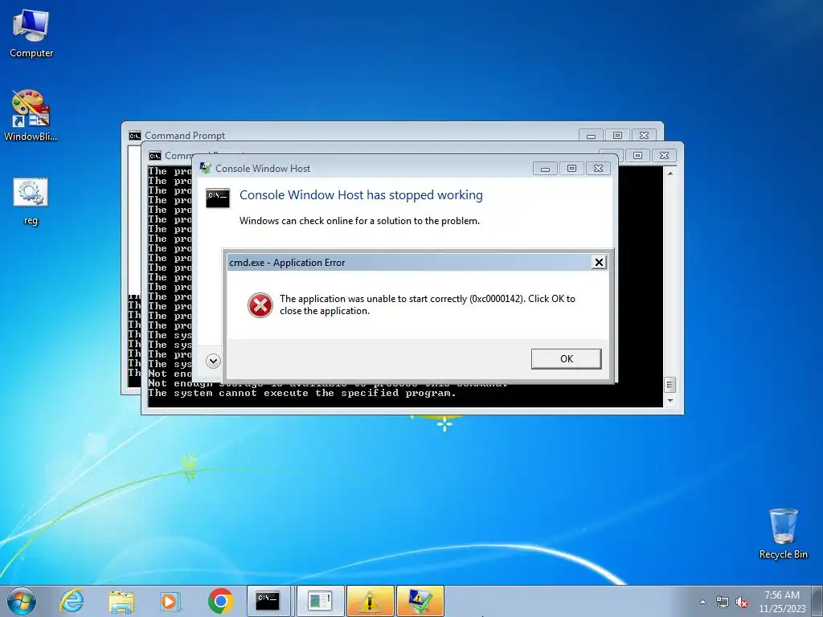Maximize the middle Command Prompt window
This screenshot has height=617, width=823.
click(637, 155)
